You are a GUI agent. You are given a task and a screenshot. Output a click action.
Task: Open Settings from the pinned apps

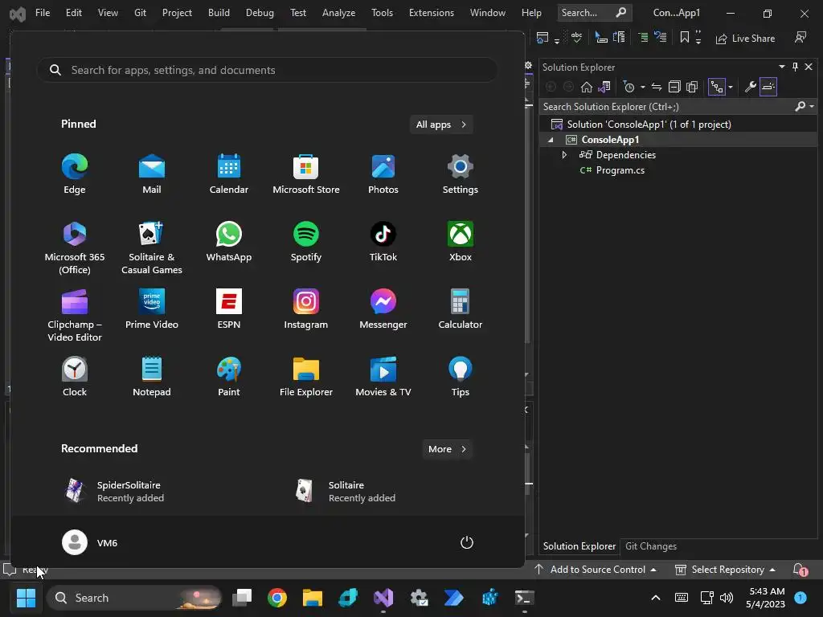pos(461,174)
